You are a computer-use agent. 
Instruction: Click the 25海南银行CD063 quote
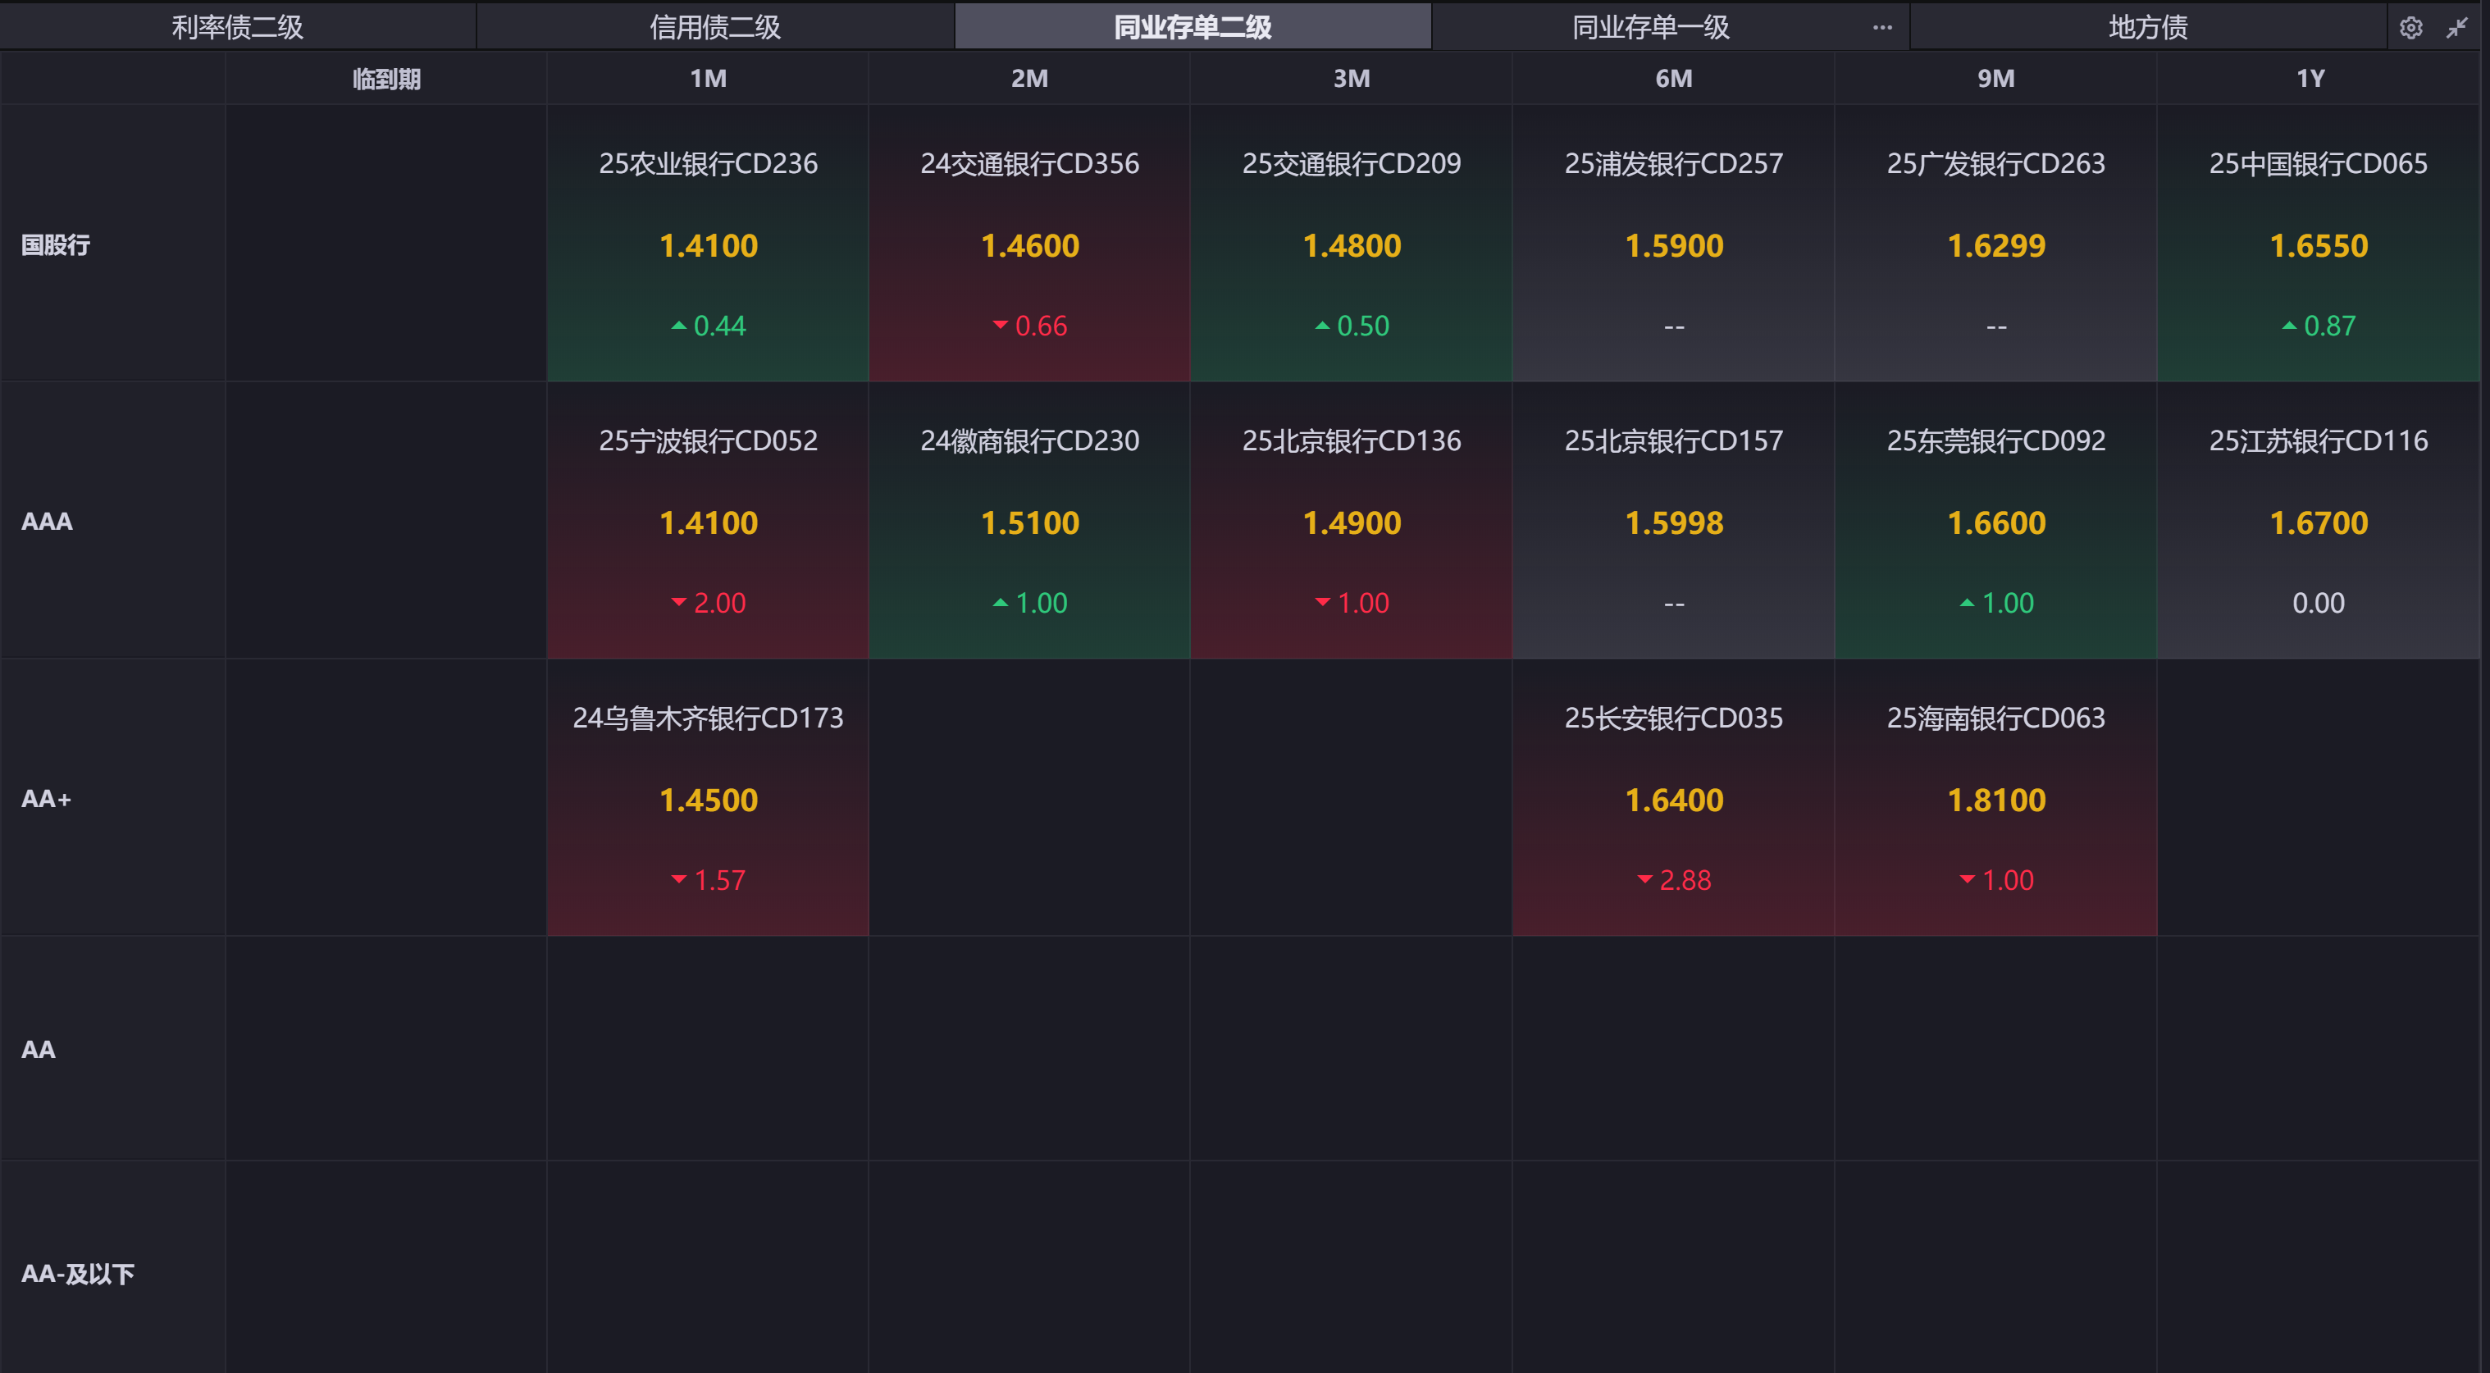1995,799
